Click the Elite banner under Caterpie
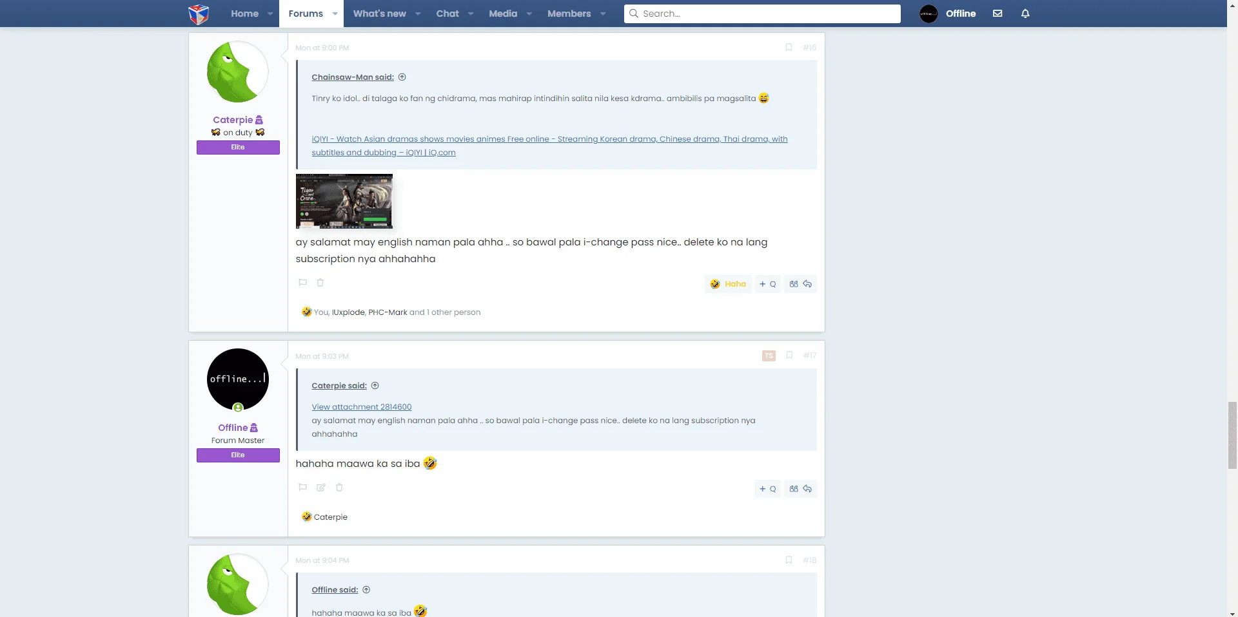This screenshot has width=1238, height=617. 238,147
